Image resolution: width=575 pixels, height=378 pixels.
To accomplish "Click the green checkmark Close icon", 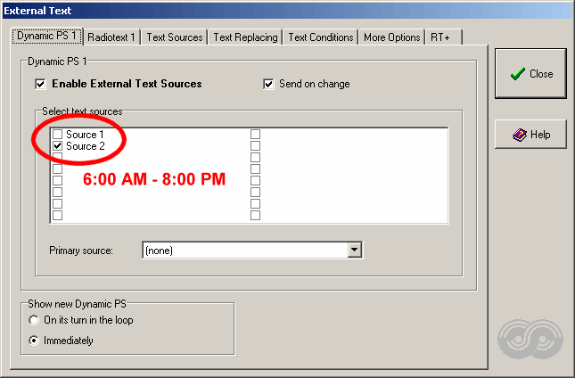I will pyautogui.click(x=517, y=74).
